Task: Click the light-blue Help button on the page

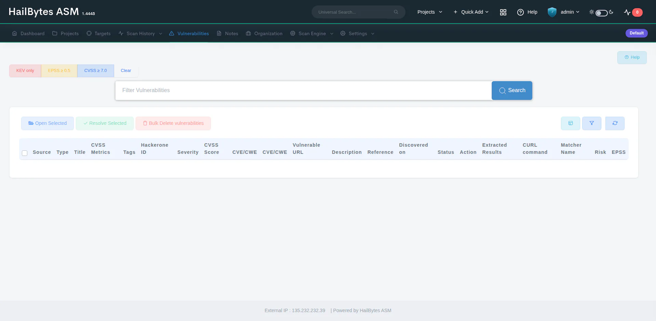Action: click(632, 57)
